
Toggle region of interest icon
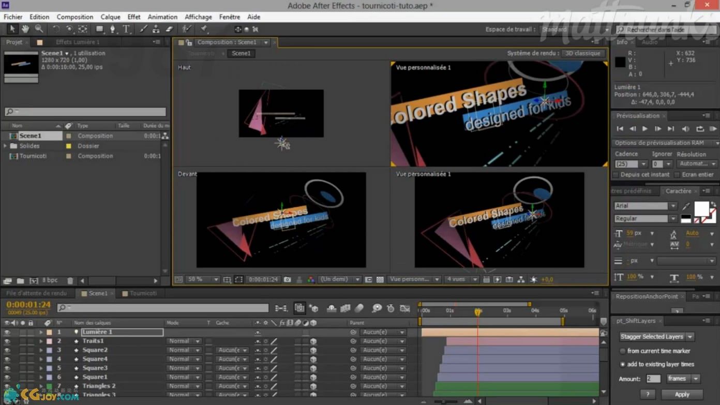368,279
